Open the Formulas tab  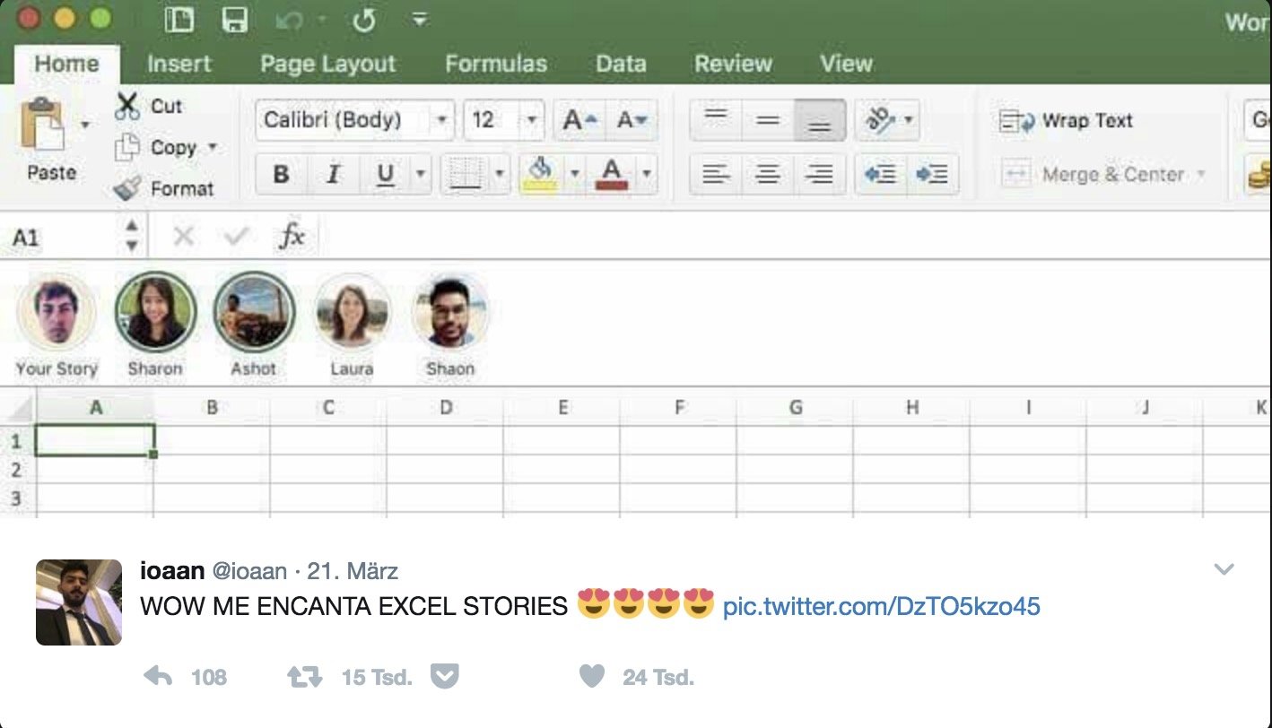click(496, 65)
